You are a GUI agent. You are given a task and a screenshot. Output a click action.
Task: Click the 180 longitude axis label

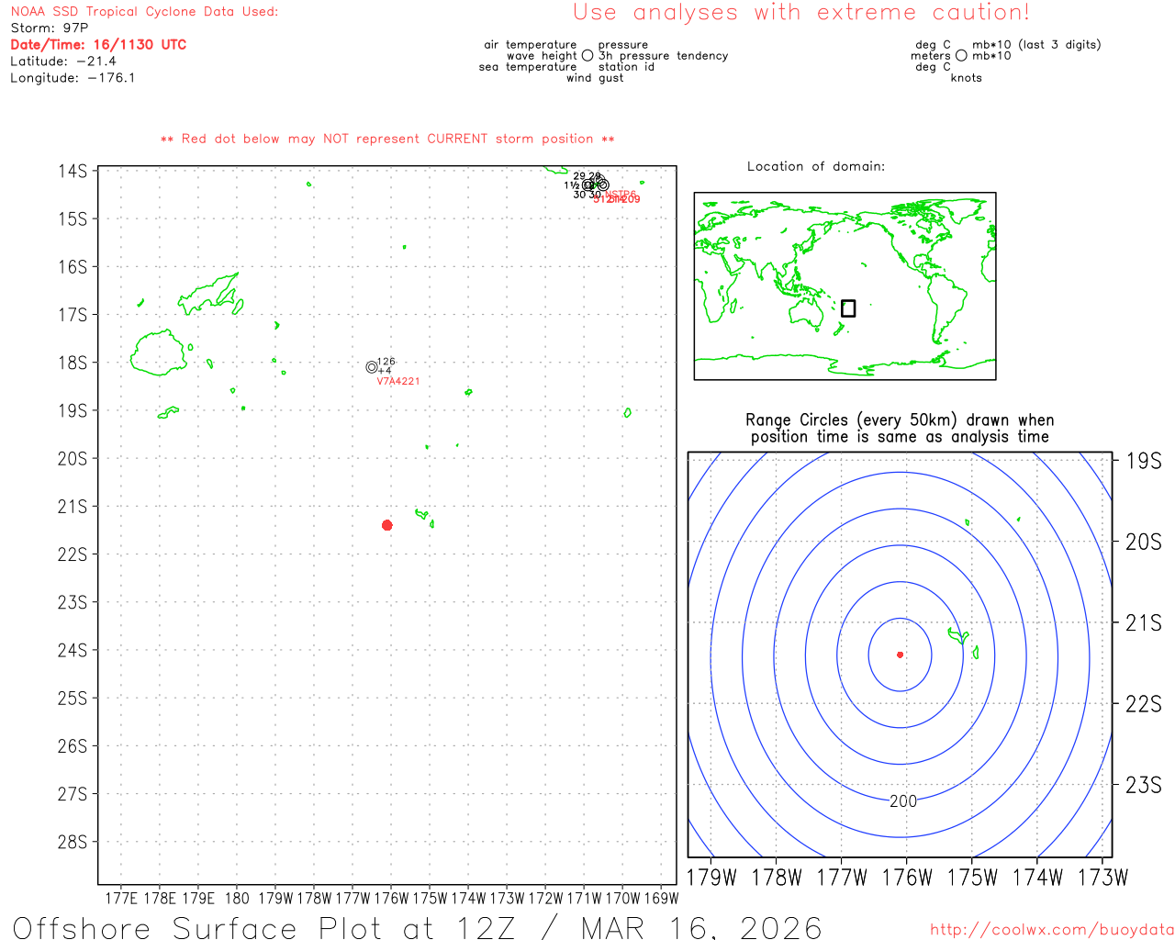(x=237, y=899)
